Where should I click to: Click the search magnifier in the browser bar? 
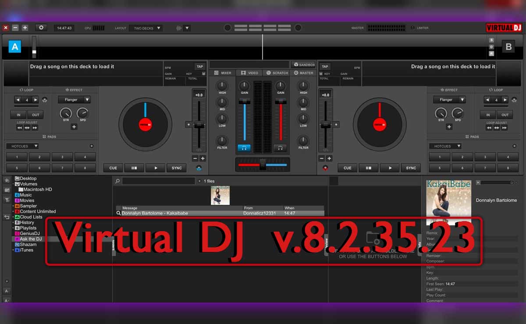117,181
